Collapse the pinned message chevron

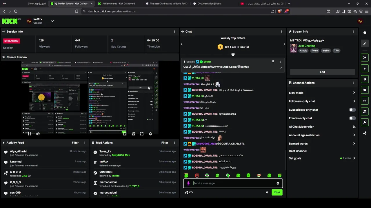tap(281, 68)
